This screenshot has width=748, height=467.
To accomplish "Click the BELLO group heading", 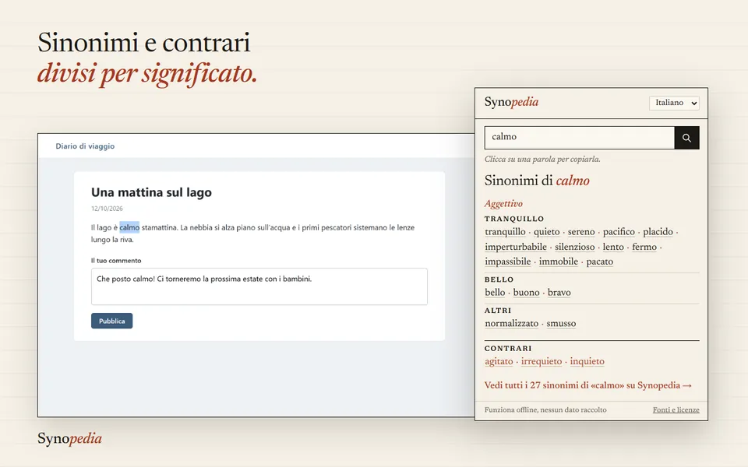I will [x=499, y=279].
